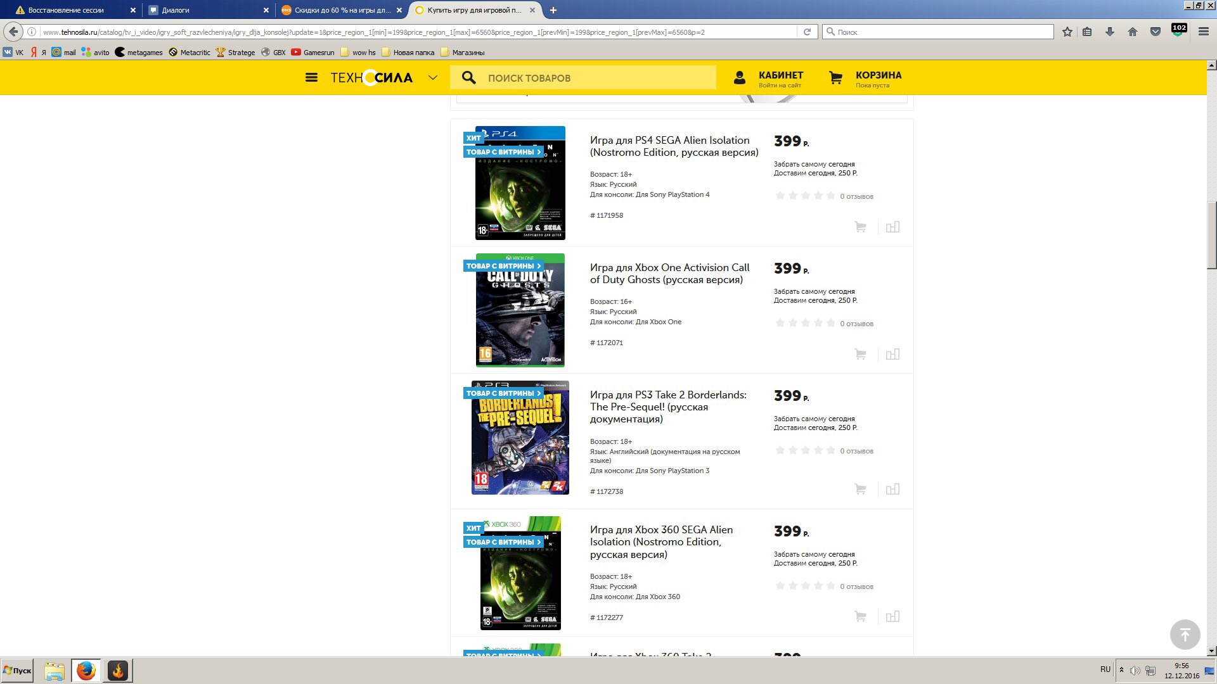Click Xbox 360 Alien Isolation cover image
The height and width of the screenshot is (684, 1217).
(x=520, y=573)
